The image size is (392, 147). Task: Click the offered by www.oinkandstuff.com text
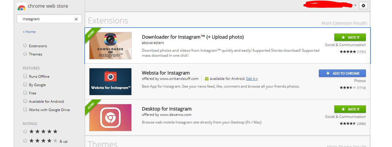tap(170, 79)
